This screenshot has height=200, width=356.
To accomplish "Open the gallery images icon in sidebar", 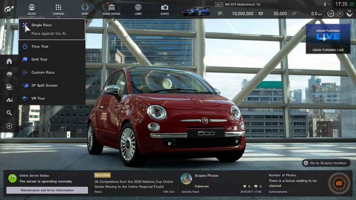I will click(x=9, y=87).
